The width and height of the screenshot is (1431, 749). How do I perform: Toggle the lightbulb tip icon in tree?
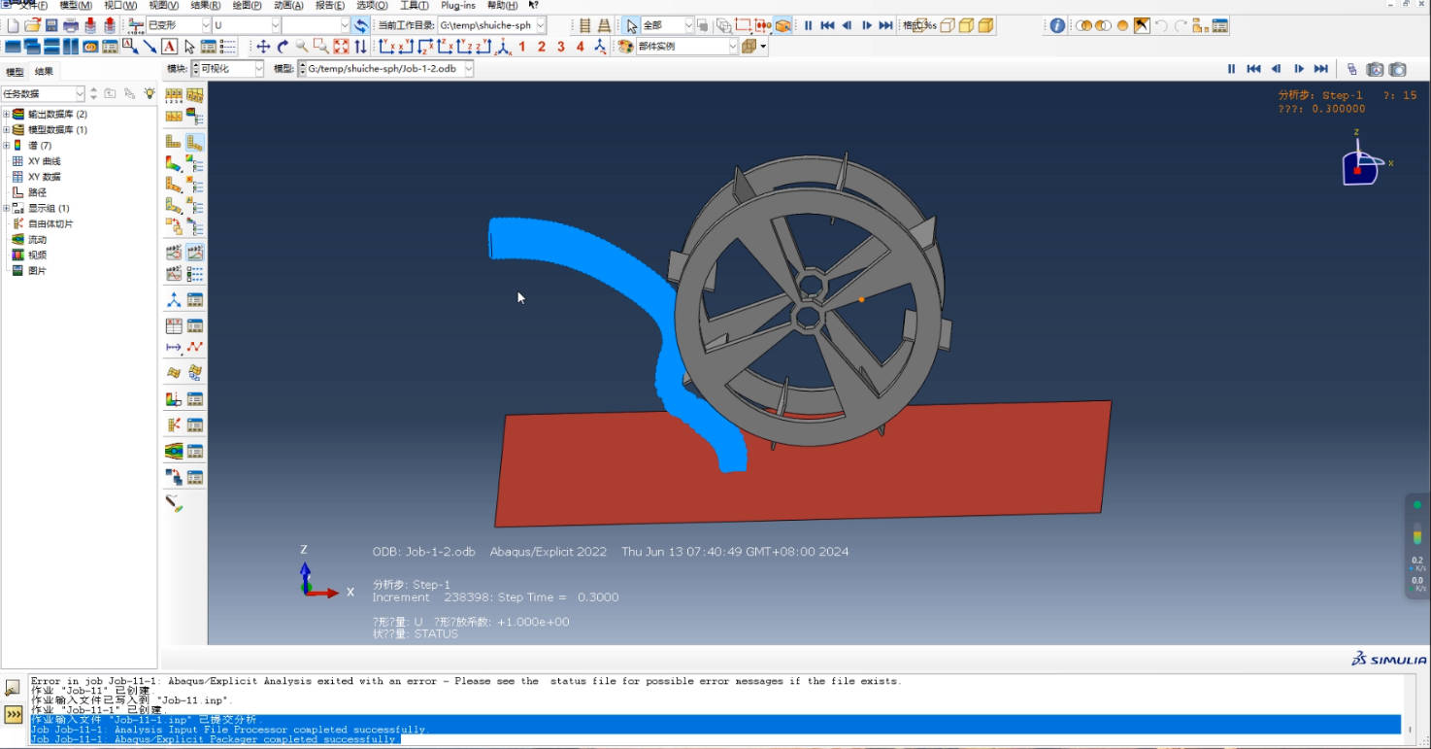tap(150, 93)
